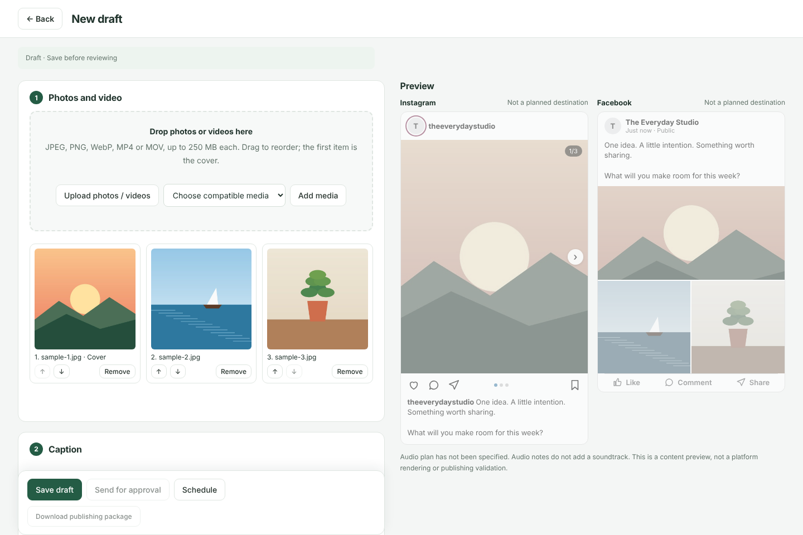This screenshot has height=535, width=803.
Task: Click Share in the Facebook preview
Action: tap(753, 382)
